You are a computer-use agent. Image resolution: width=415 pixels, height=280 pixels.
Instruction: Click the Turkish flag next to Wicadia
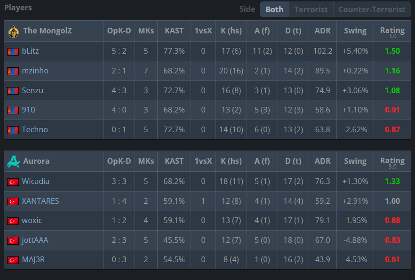(x=13, y=182)
